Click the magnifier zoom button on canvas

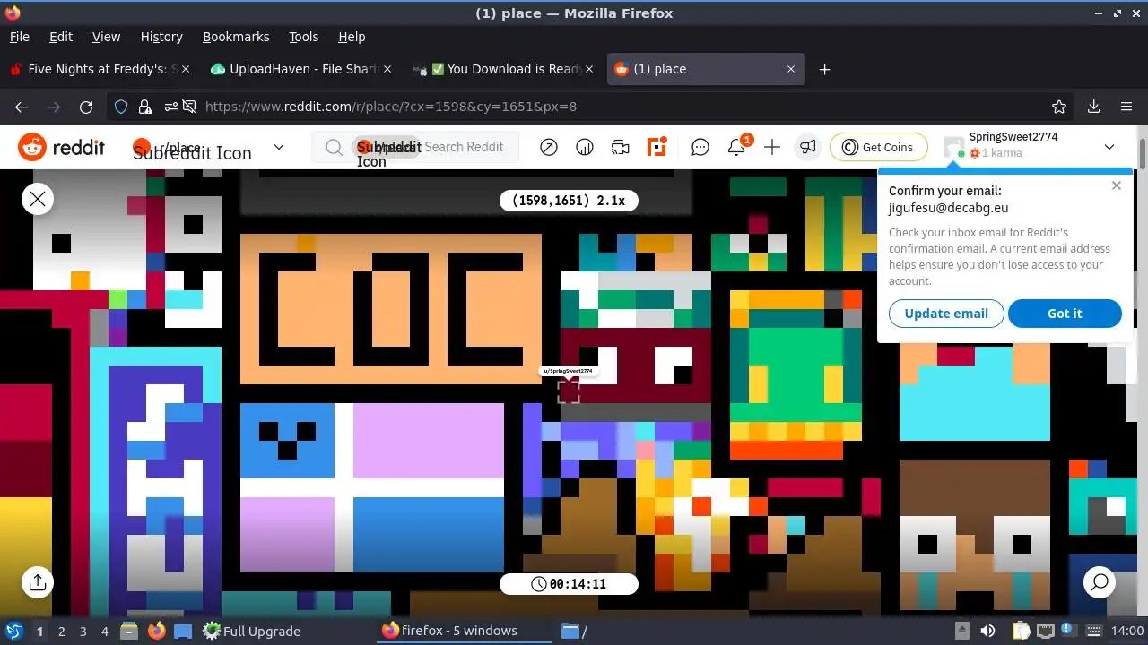click(x=1100, y=581)
